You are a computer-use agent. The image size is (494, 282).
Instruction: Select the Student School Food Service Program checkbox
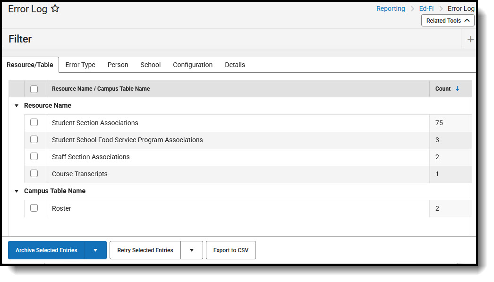34,139
